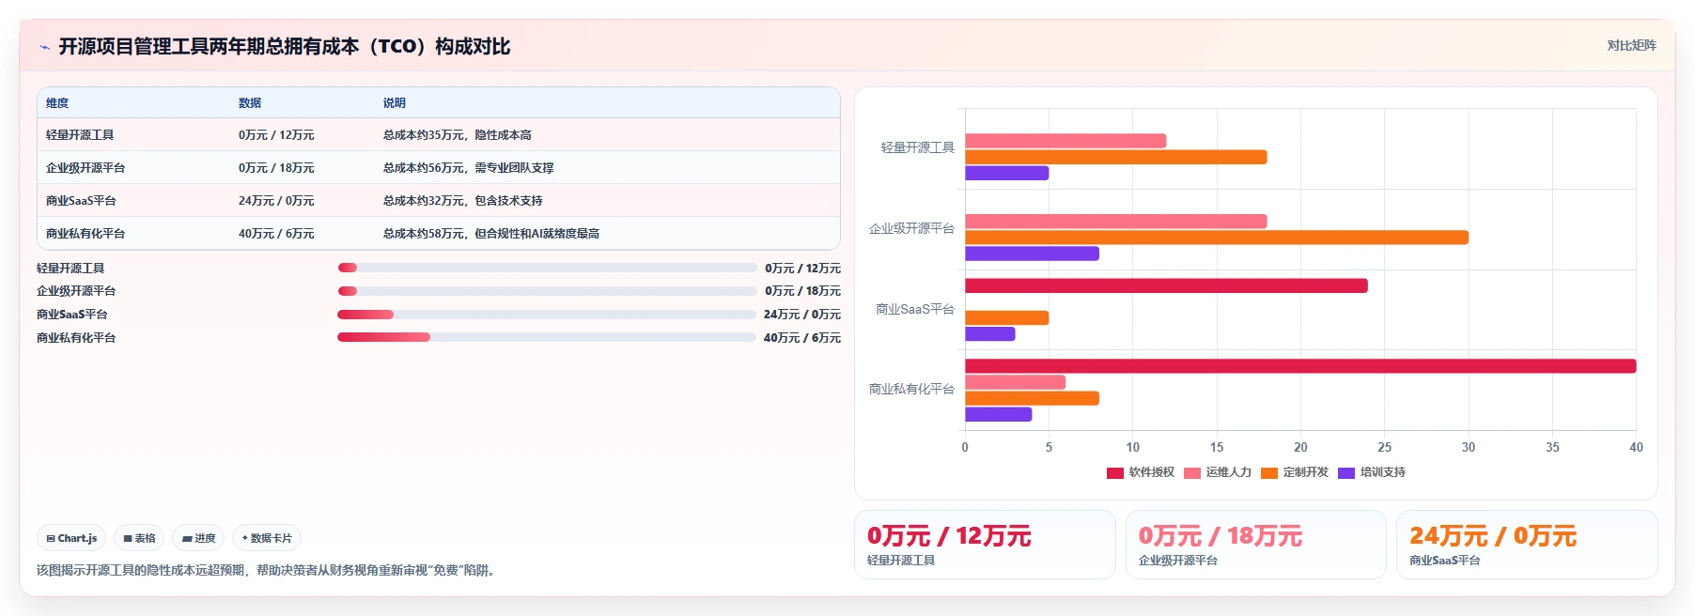Select the 商业私有化平台 table row cell
Image resolution: width=1695 pixels, height=616 pixels.
click(x=86, y=234)
